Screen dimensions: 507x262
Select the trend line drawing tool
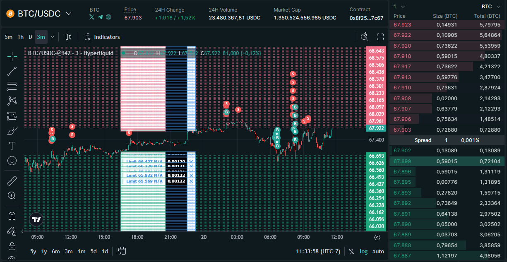(12, 71)
